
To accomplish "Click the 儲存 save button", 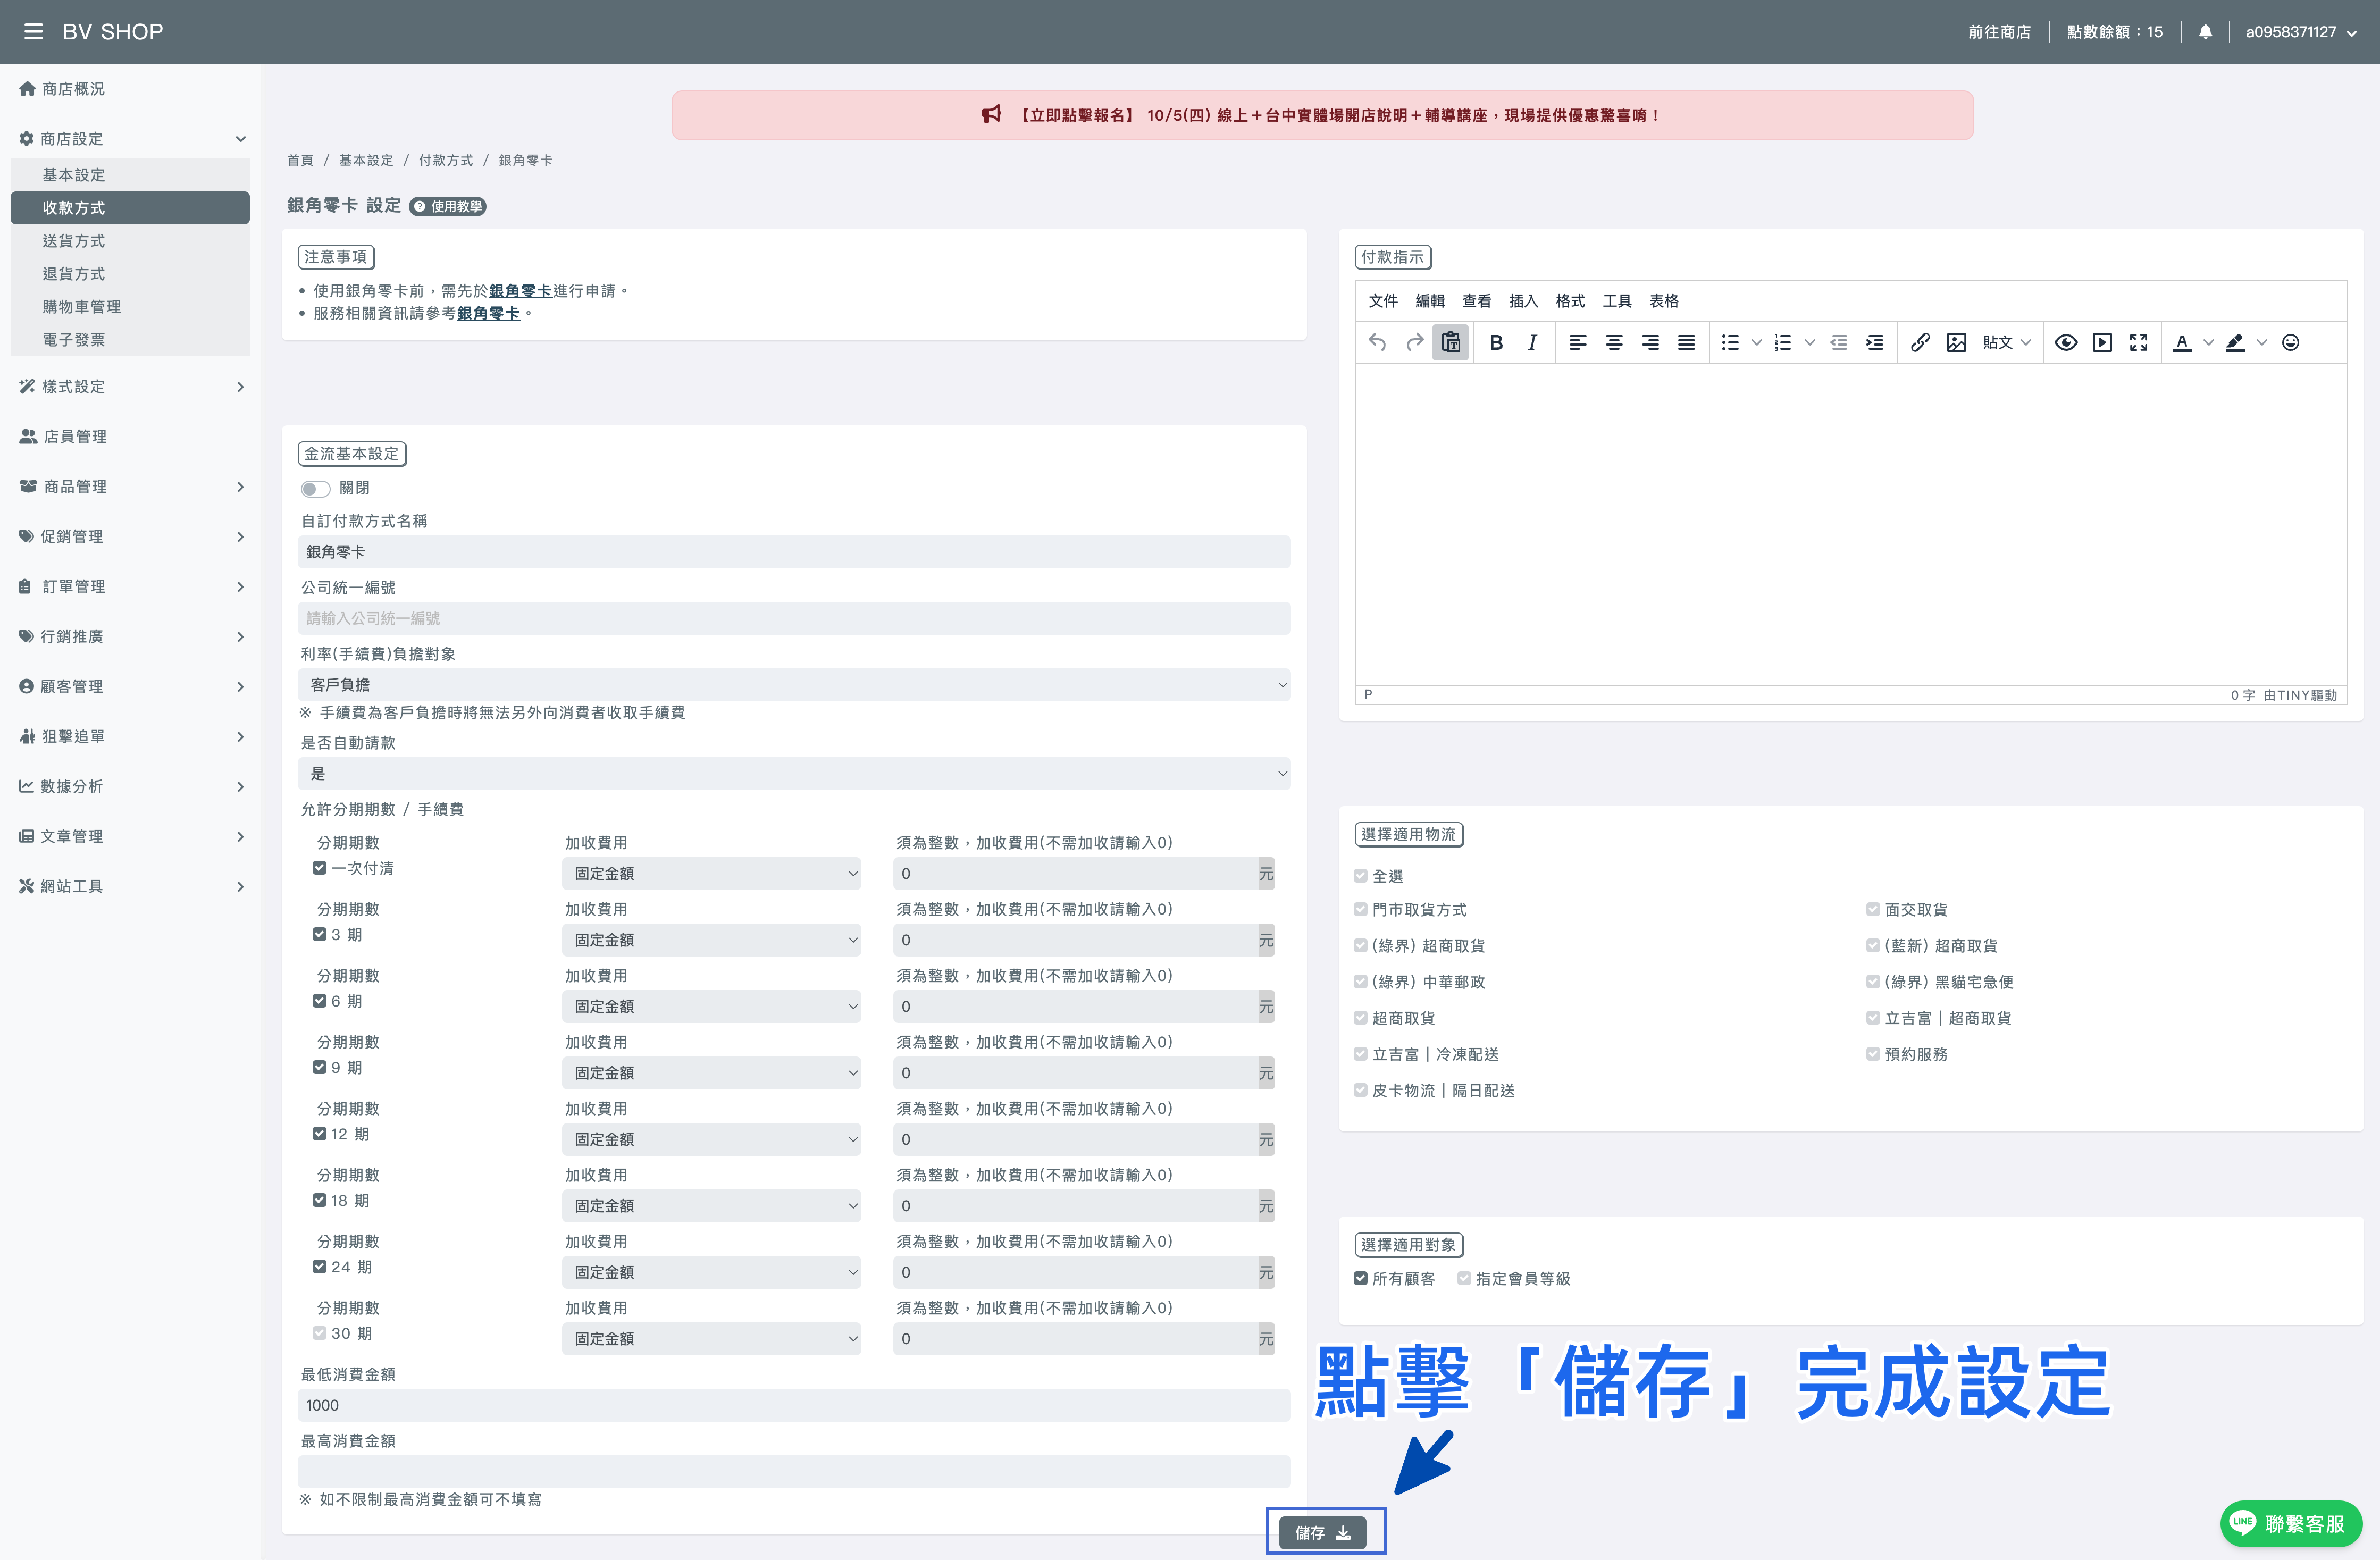I will point(1323,1533).
